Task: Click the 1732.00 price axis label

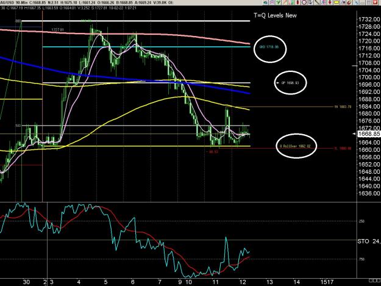Action: 369,19
